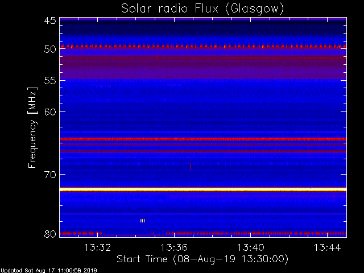Click the solid red emission band near 64 MHz

203,139
